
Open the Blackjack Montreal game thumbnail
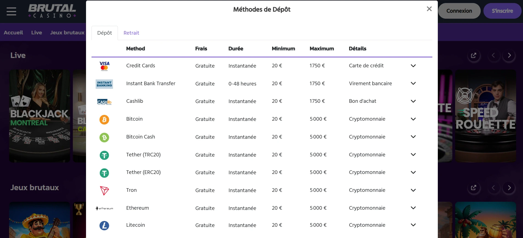click(x=40, y=115)
